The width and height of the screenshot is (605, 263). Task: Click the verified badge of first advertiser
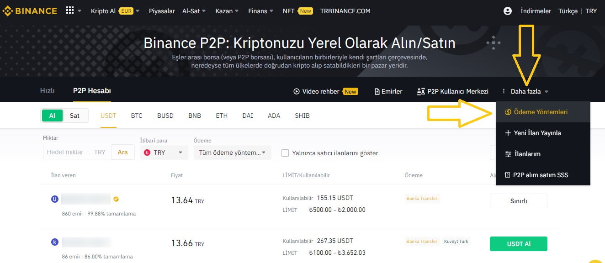[116, 199]
